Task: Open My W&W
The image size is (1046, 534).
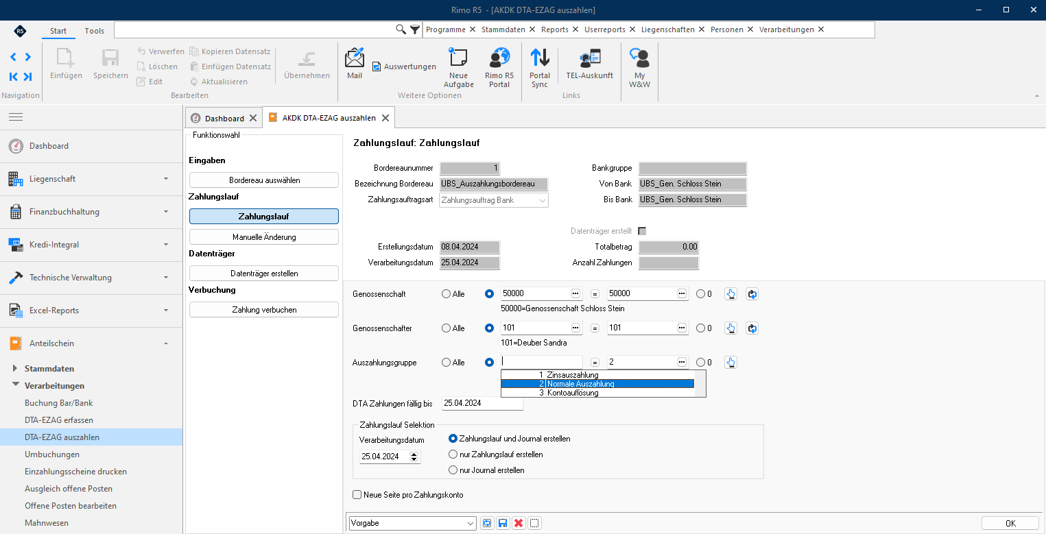Action: [x=639, y=67]
